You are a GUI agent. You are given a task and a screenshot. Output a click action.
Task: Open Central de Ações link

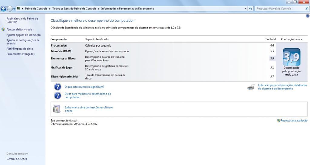pyautogui.click(x=17, y=159)
